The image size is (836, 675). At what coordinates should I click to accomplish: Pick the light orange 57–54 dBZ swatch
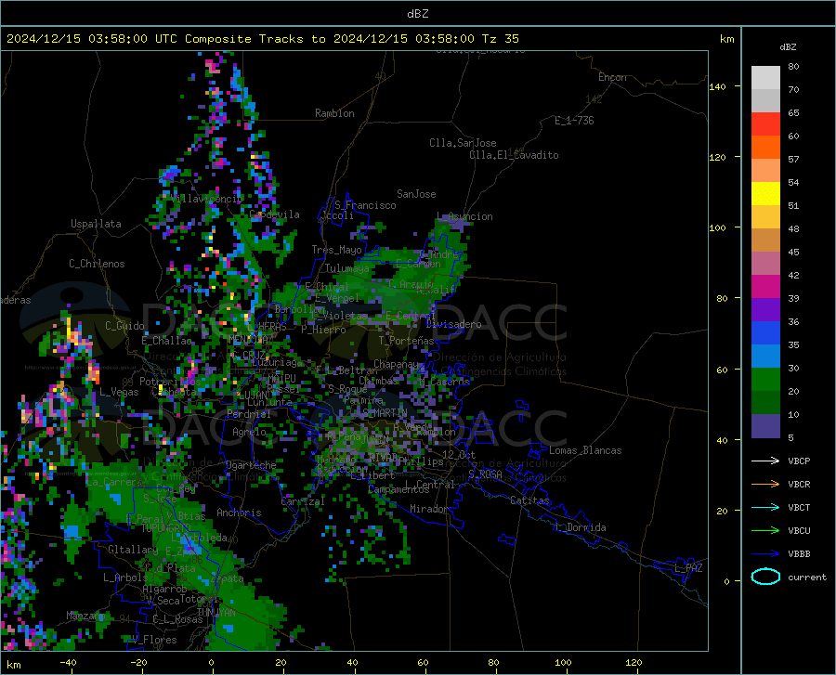click(765, 171)
